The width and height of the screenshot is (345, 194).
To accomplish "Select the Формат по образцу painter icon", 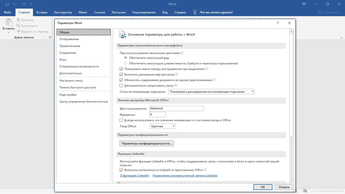I will point(18,31).
